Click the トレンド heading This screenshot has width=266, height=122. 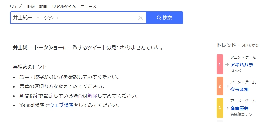[226, 45]
